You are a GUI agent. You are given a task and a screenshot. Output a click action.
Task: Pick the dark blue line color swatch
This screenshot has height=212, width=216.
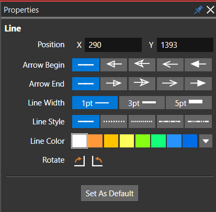pyautogui.click(x=190, y=141)
